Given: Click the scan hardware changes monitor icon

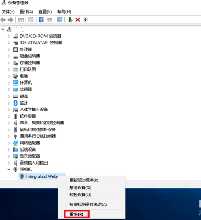Looking at the screenshot, I should click(60, 20).
